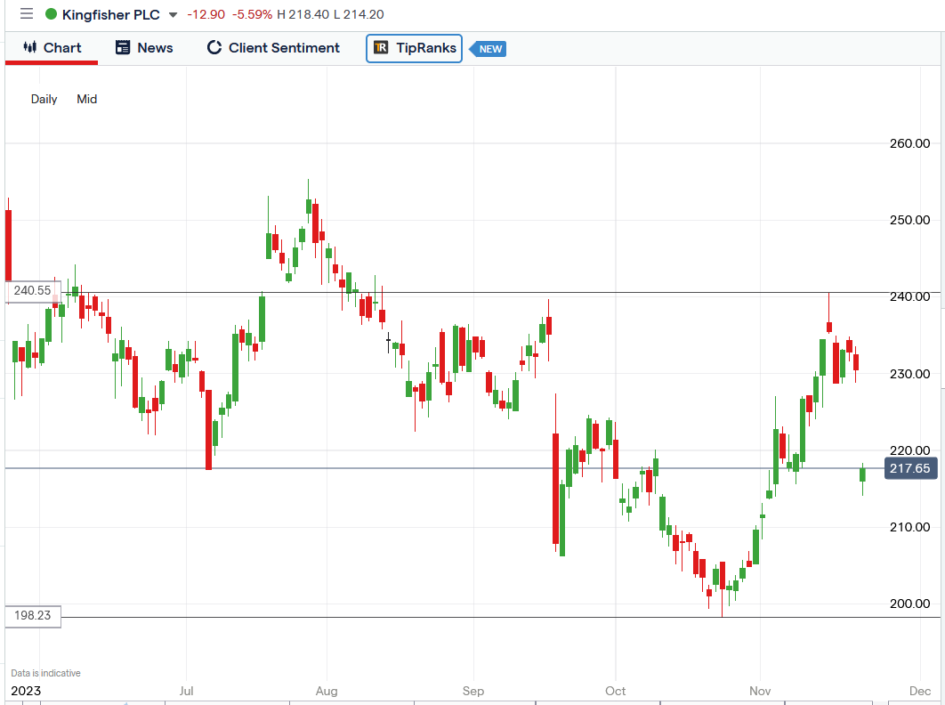Click the 217.65 current price tag
The height and width of the screenshot is (705, 945).
point(909,468)
